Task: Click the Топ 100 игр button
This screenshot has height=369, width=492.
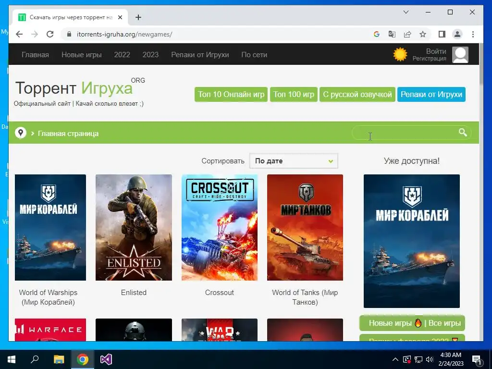Action: tap(294, 95)
